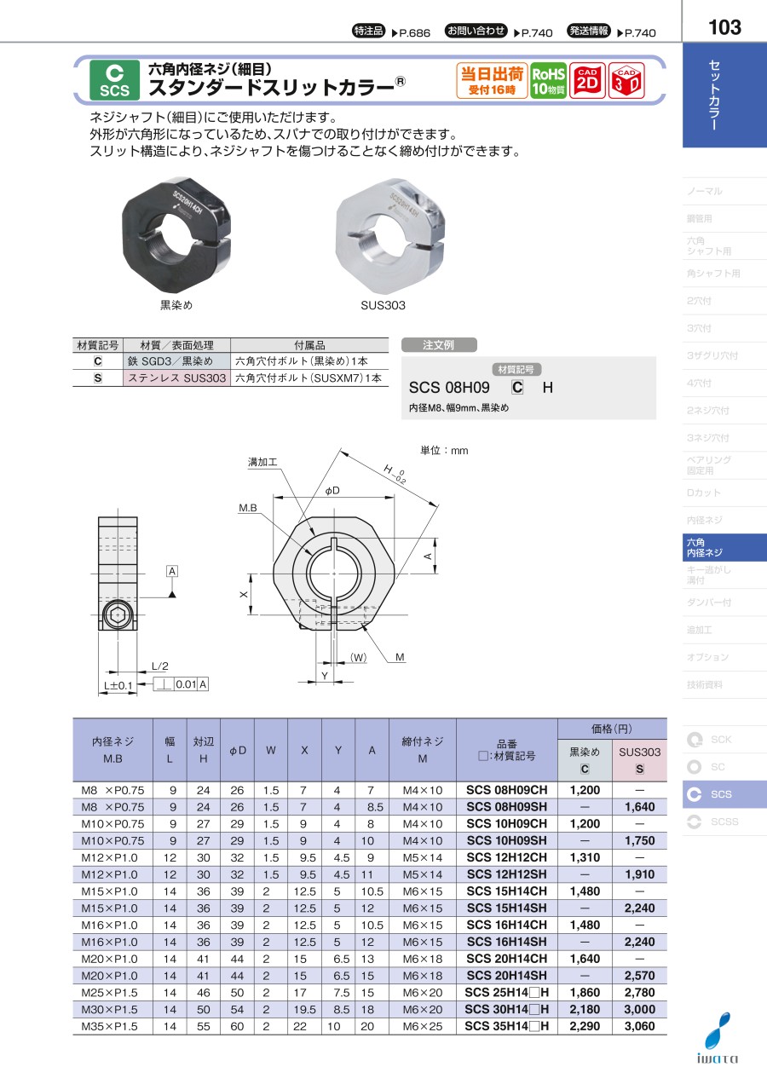The height and width of the screenshot is (1084, 767).
Task: Click the green RoHS 10物質 badge
Action: point(548,82)
